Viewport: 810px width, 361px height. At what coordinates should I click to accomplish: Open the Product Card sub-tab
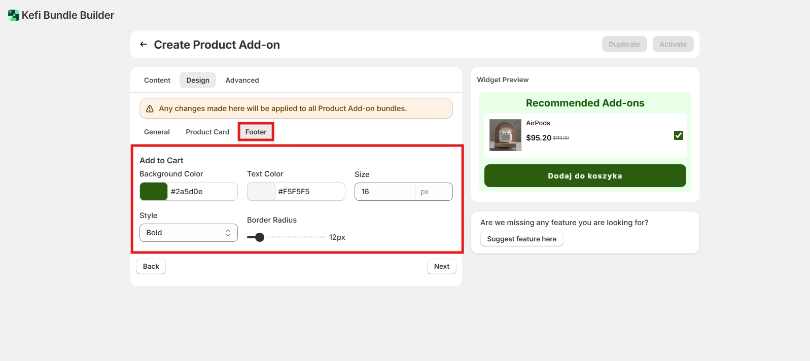207,132
